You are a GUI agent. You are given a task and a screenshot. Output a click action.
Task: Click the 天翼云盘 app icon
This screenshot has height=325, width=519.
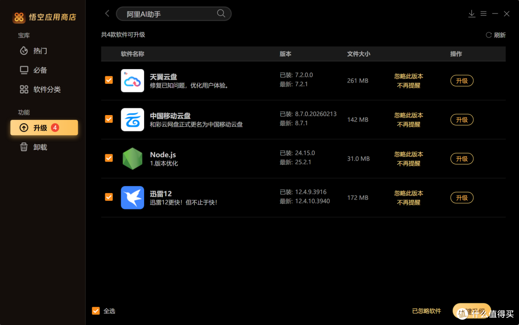(x=133, y=81)
